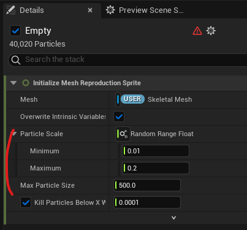Click the Minimum property label
This screenshot has width=247, height=230.
point(45,151)
